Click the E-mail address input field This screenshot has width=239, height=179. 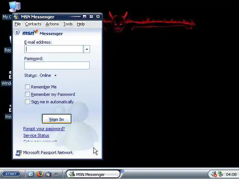click(54, 49)
